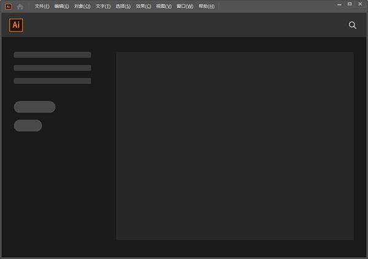Click the Home icon in title bar
This screenshot has height=259, width=368.
20,6
